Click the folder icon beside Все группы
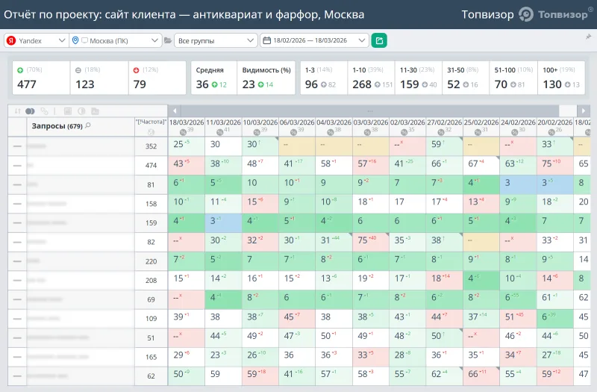This screenshot has height=392, width=597. click(167, 40)
